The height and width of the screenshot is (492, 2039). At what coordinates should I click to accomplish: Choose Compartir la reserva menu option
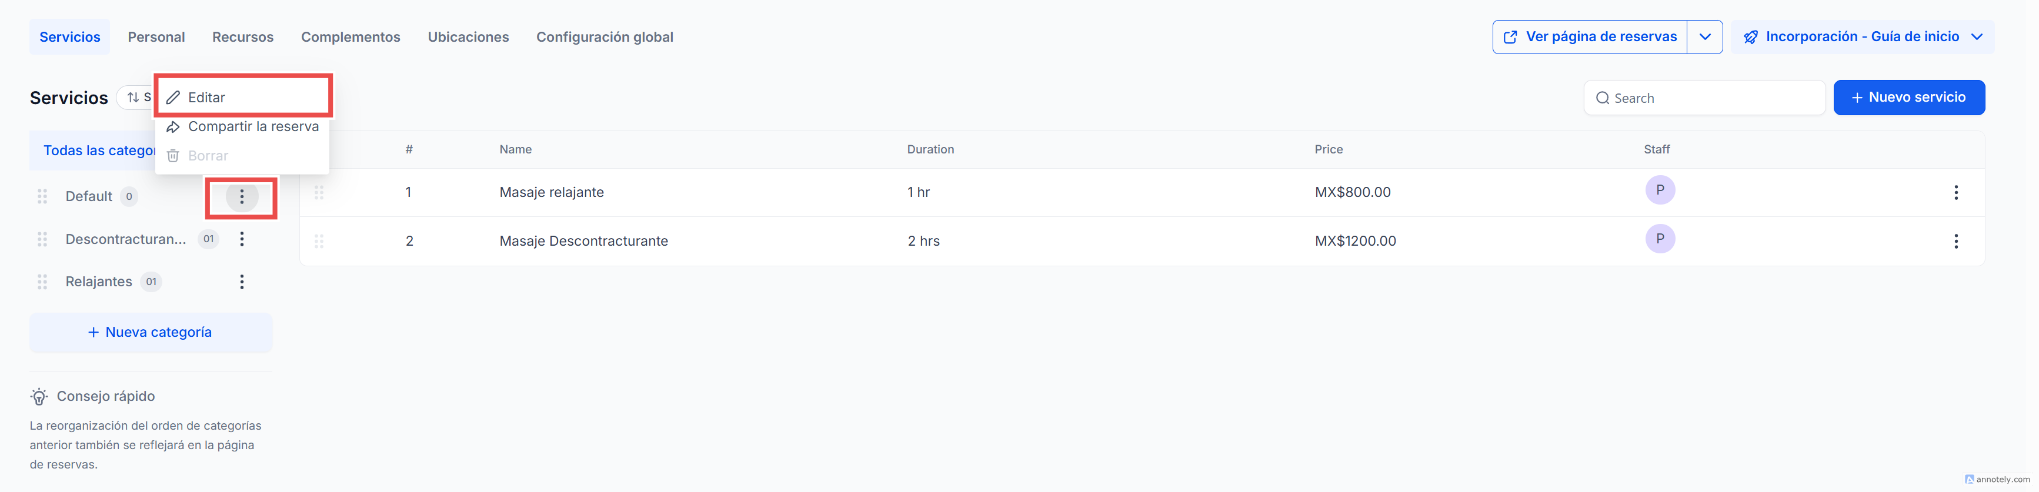pos(252,126)
